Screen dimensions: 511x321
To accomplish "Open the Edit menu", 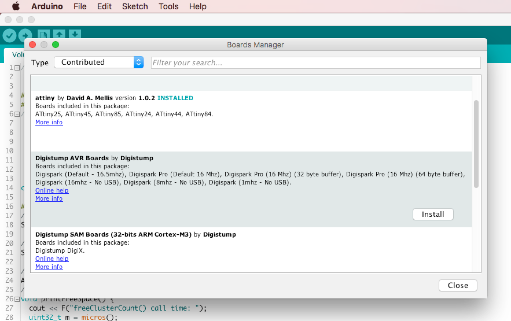I will click(x=104, y=6).
